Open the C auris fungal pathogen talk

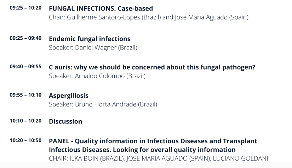(152, 67)
